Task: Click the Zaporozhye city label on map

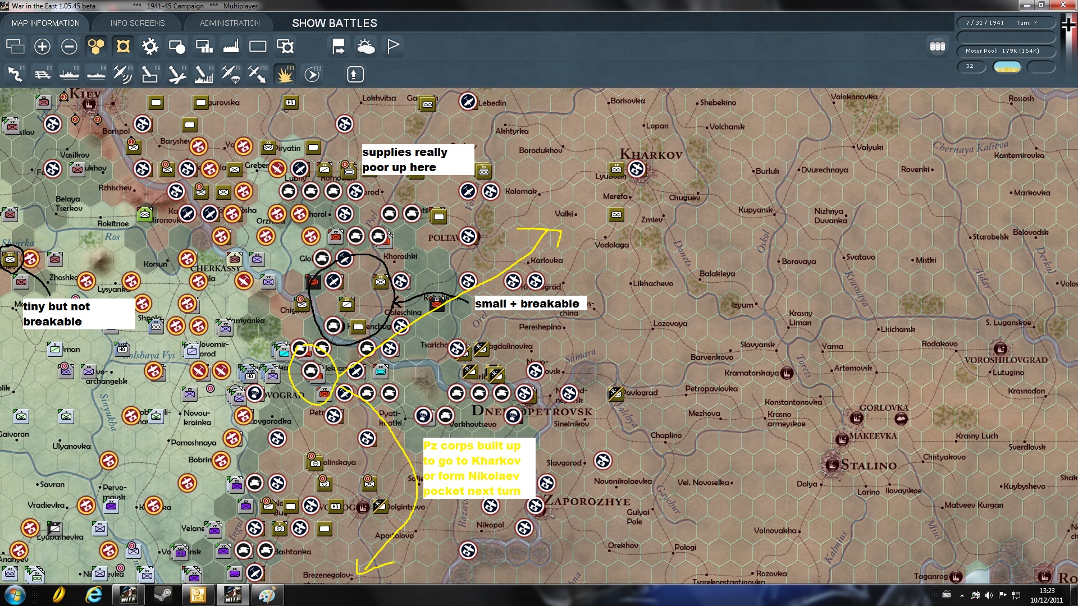Action: [x=587, y=501]
